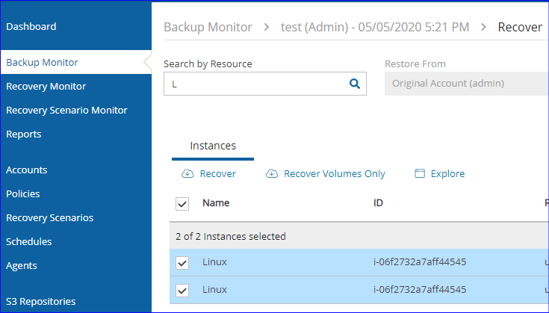Go to Recovery Scenario Monitor
Image resolution: width=549 pixels, height=313 pixels.
pos(66,111)
